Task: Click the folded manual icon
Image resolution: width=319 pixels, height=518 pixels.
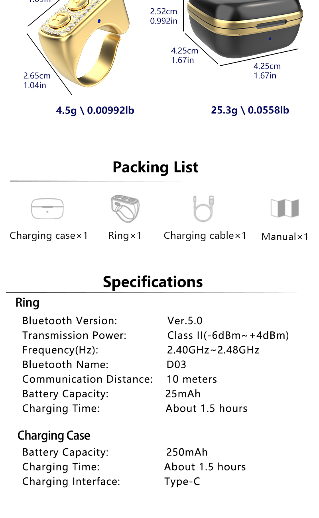Action: (x=284, y=208)
